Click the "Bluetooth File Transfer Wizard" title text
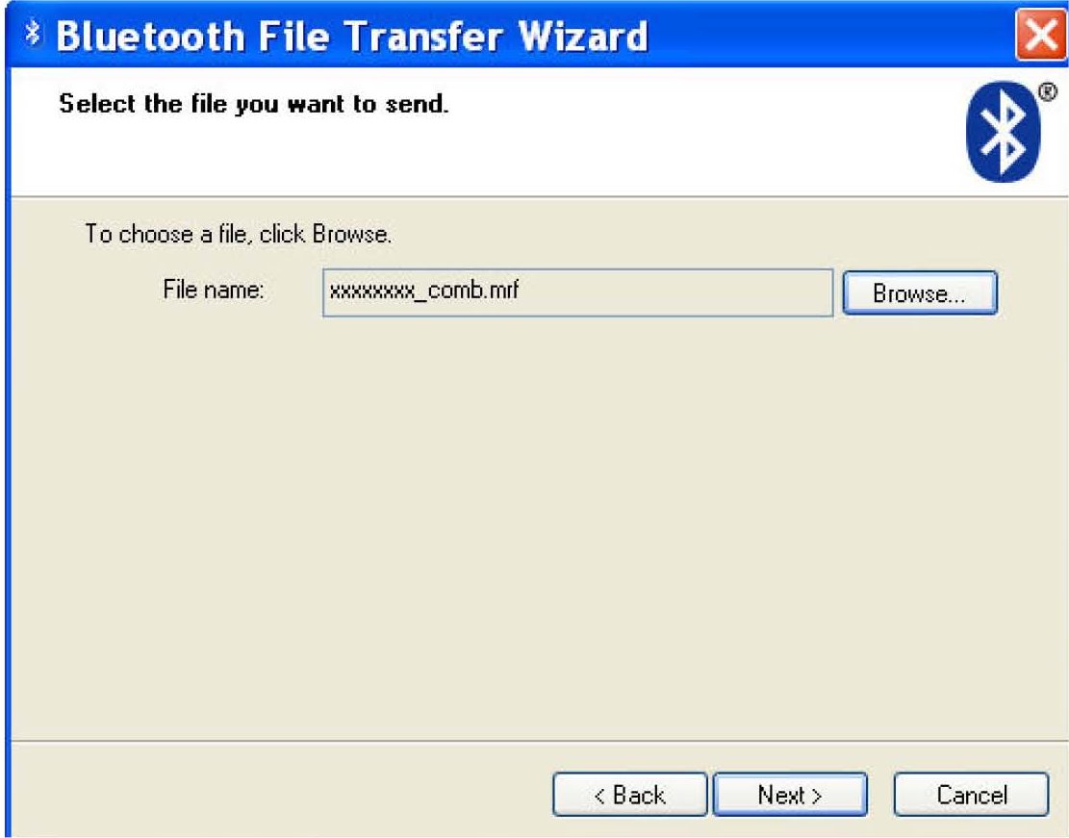This screenshot has width=1069, height=838. pos(352,36)
